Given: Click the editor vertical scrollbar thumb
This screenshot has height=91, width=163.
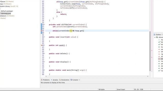Looking at the screenshot, I should 150,51.
